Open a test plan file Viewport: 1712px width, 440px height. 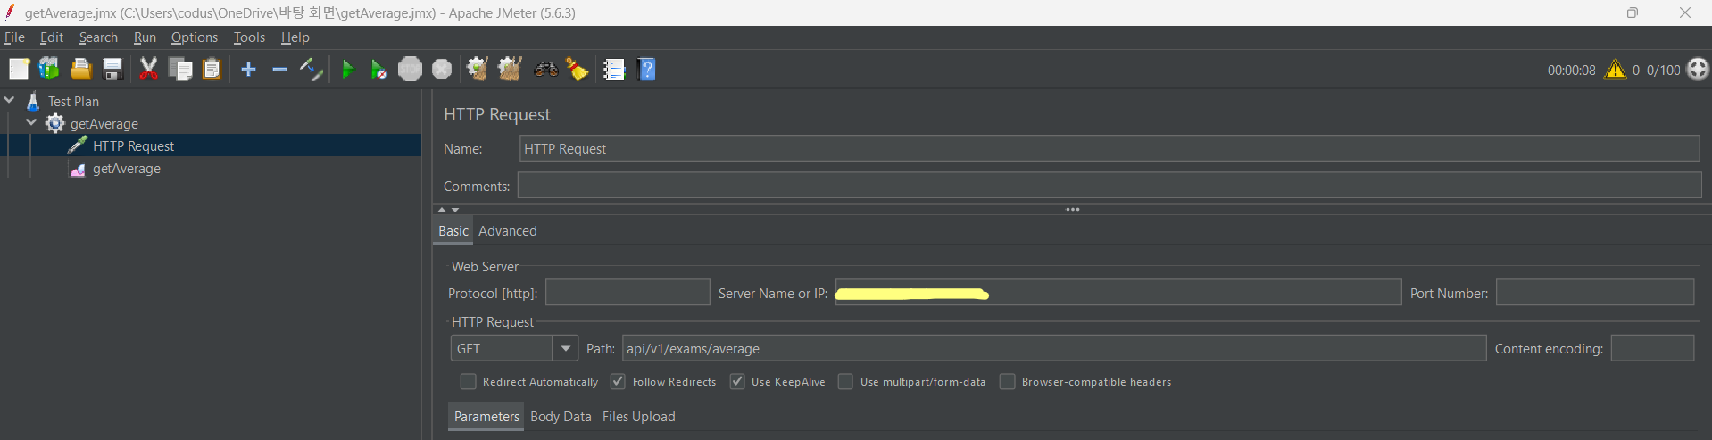click(x=81, y=70)
